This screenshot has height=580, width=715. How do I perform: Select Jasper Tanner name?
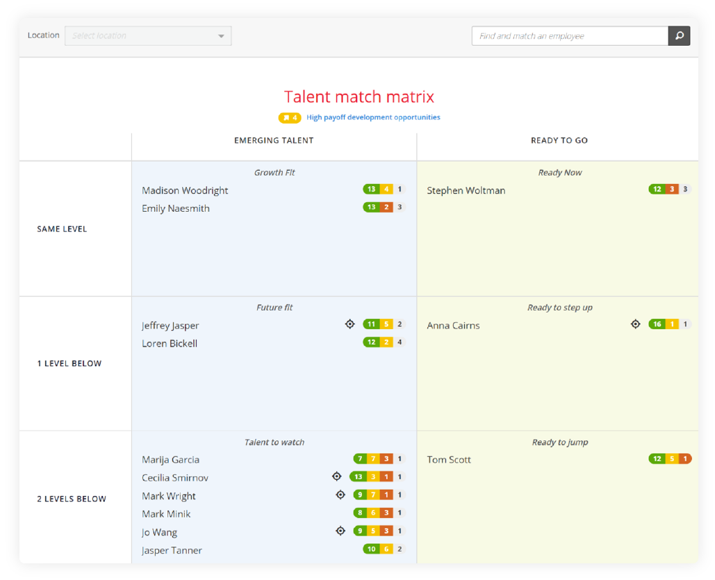pos(172,550)
